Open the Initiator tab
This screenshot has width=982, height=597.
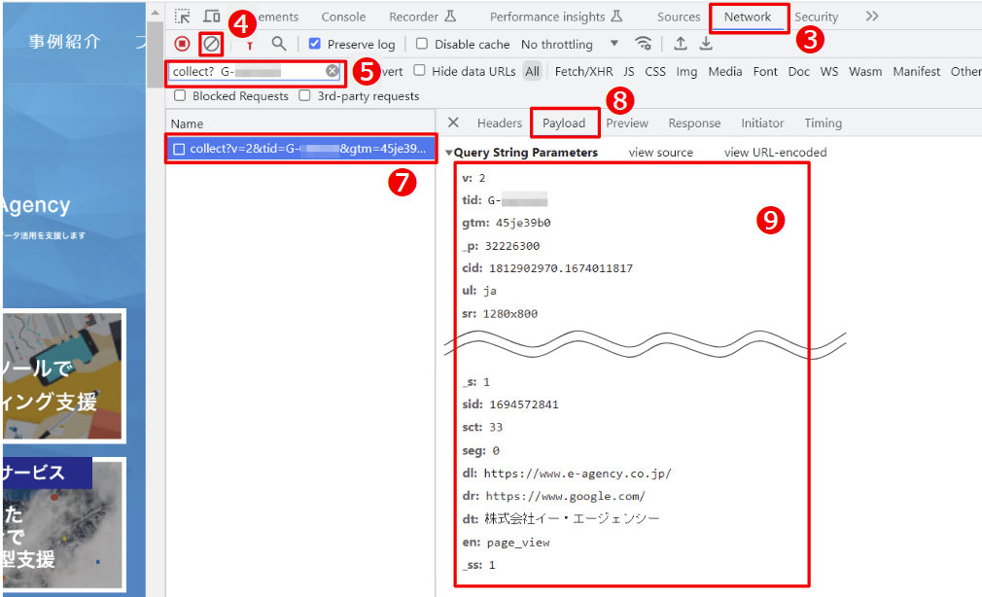[x=762, y=123]
